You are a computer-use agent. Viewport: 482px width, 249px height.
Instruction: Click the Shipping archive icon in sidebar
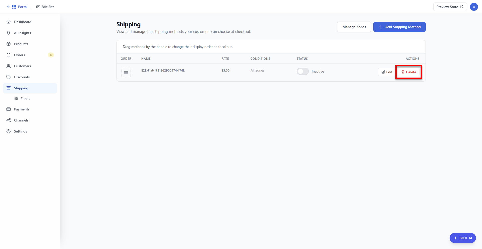click(9, 88)
